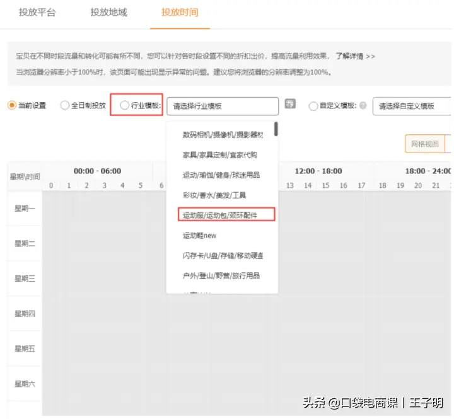Click the 星期六 row label
454x419 pixels.
point(25,384)
